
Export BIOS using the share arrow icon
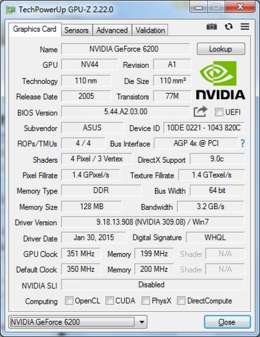200,112
